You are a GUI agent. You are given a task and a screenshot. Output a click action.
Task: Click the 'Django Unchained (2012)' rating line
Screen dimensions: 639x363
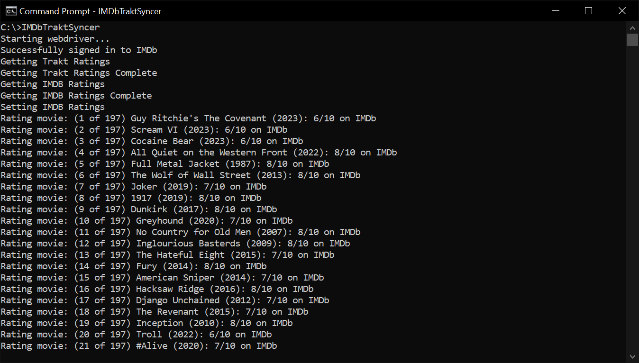(164, 300)
